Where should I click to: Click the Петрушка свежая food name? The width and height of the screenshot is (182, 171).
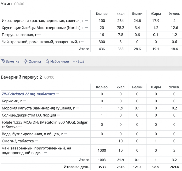pos(19,35)
